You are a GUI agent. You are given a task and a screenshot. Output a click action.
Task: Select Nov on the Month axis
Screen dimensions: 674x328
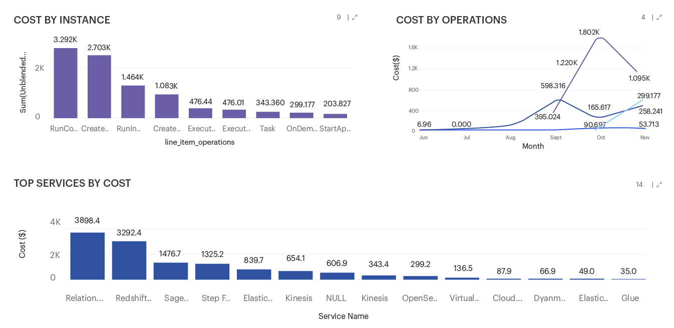click(644, 137)
